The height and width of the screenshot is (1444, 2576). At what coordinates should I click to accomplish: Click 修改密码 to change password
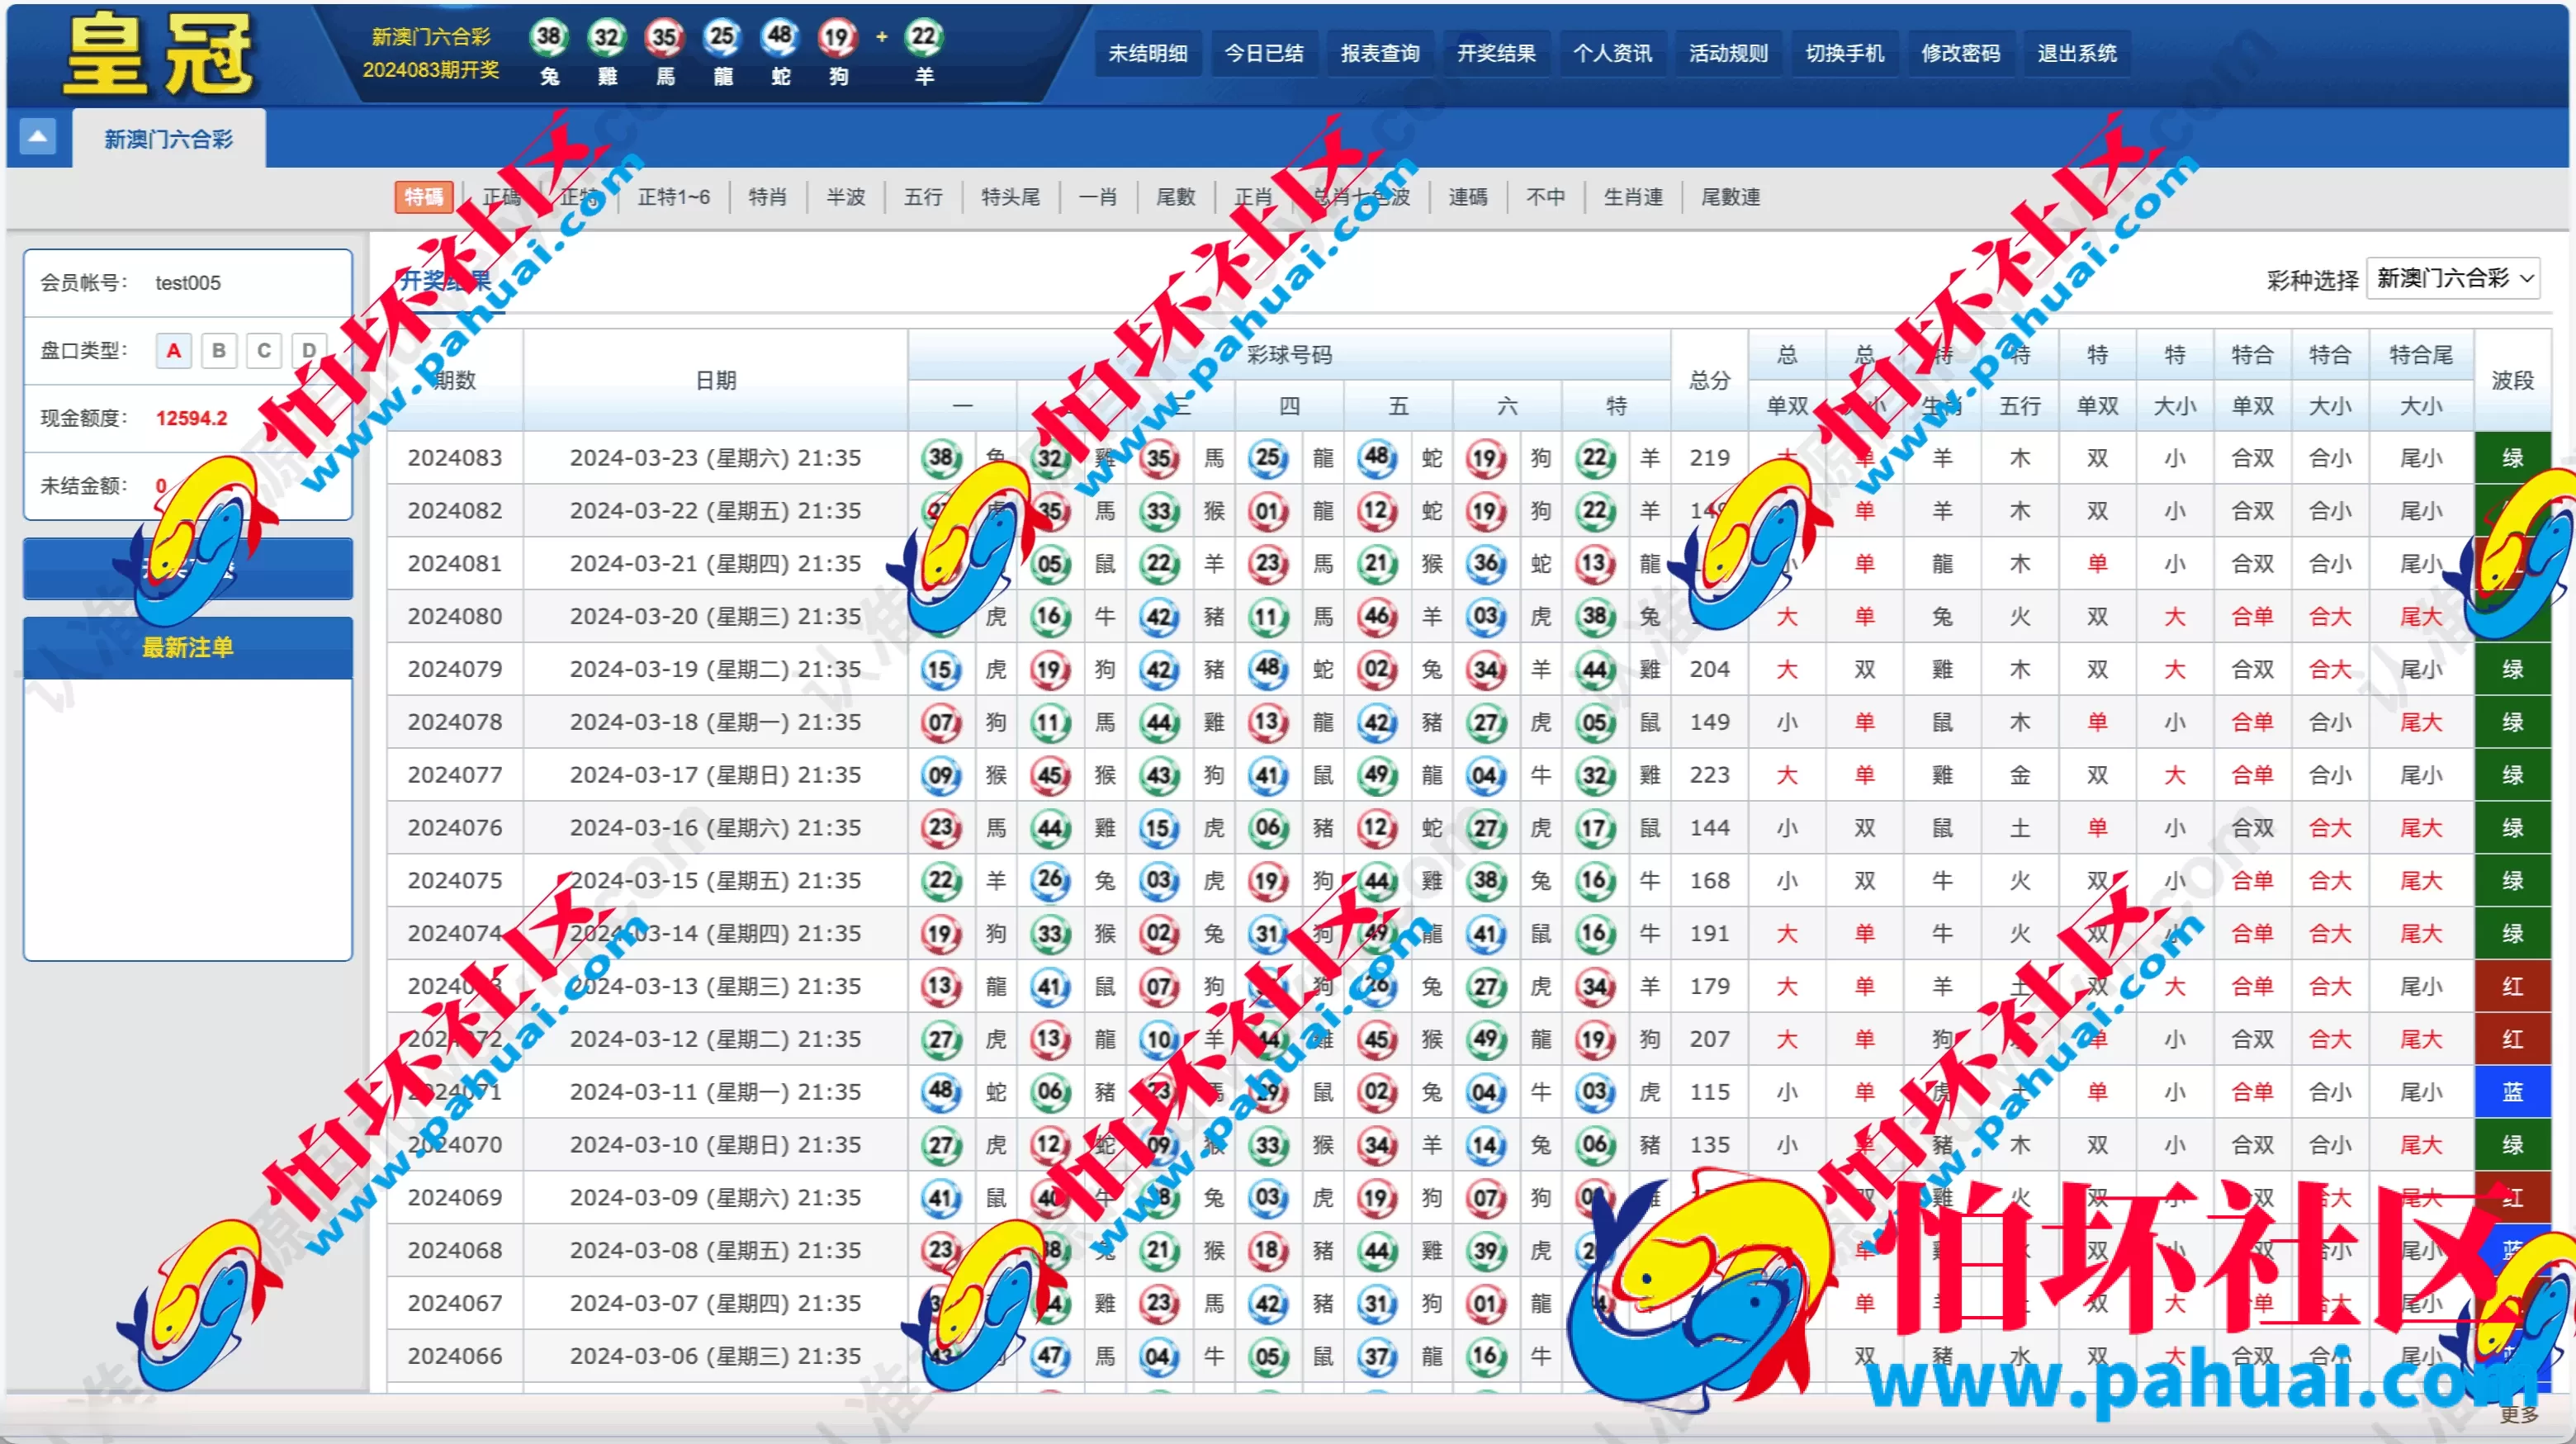point(1960,53)
